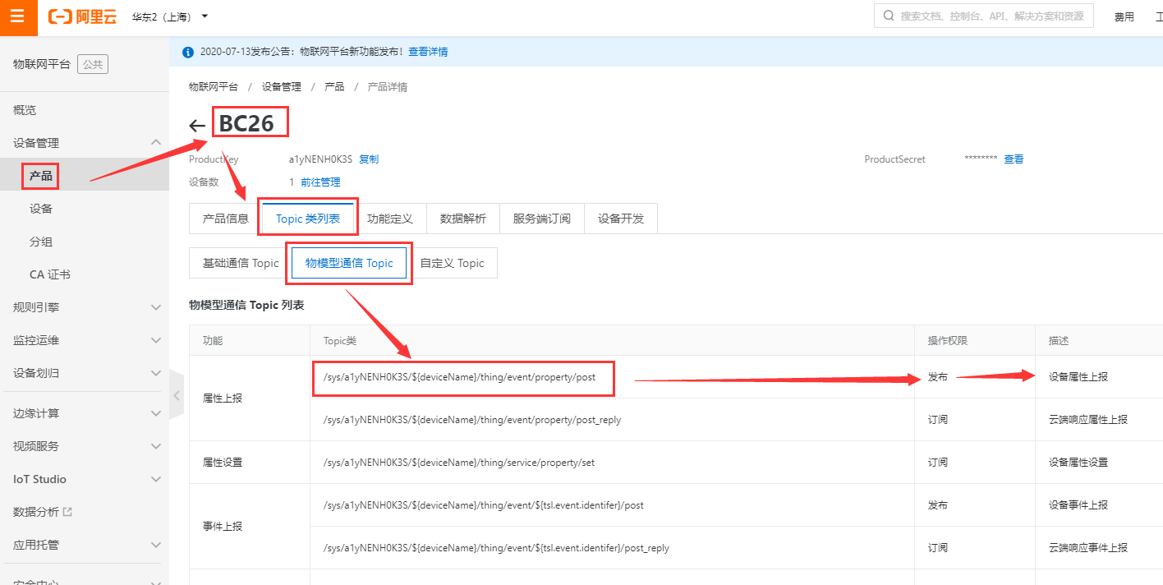Switch to the 功能定义 tab
The image size is (1163, 585).
pyautogui.click(x=390, y=219)
